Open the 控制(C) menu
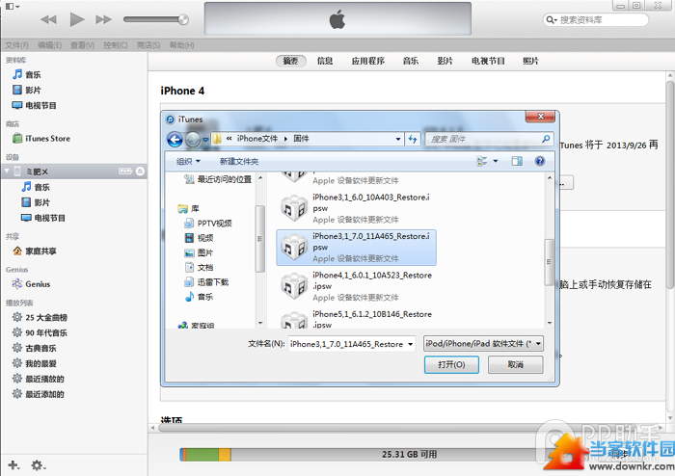Screen dimensions: 675x476 (116, 45)
